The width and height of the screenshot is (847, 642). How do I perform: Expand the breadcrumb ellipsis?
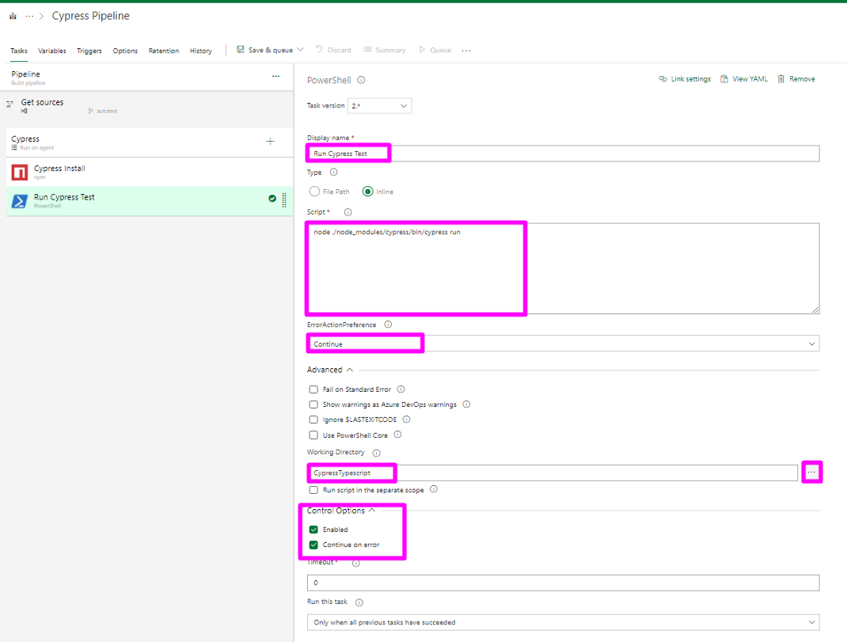pyautogui.click(x=29, y=16)
